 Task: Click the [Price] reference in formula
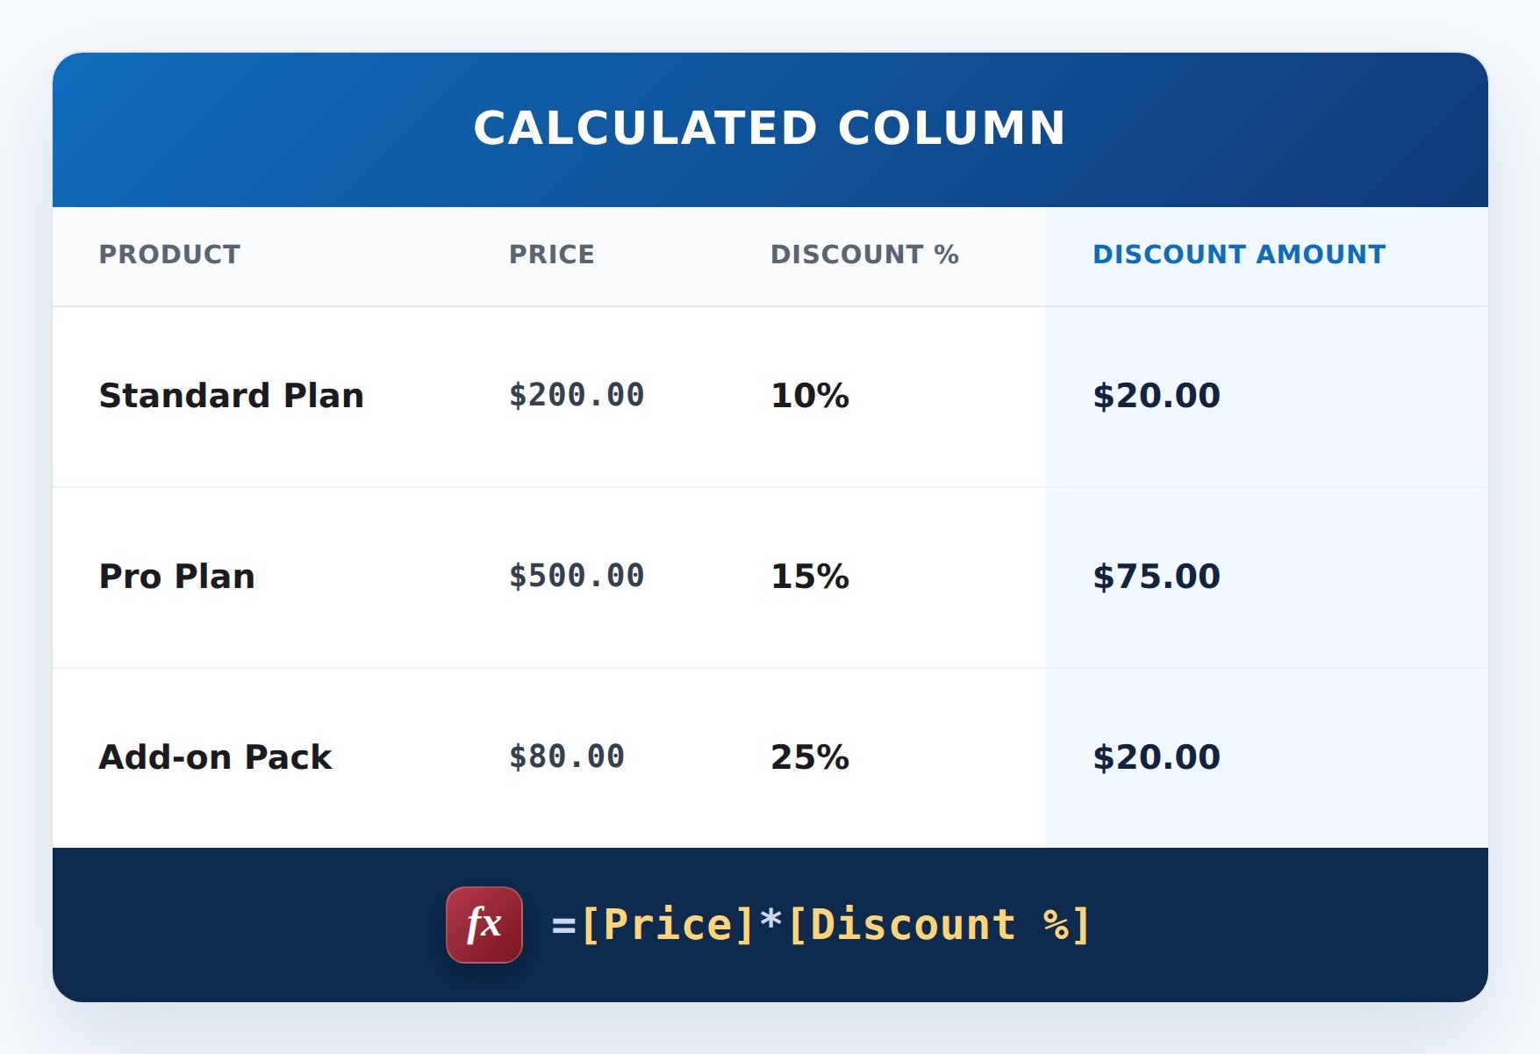pos(668,925)
